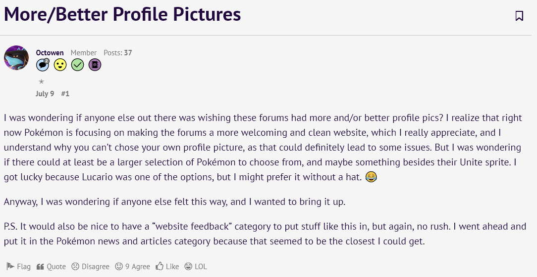
Task: Quote Octowen's post
Action: 51,267
